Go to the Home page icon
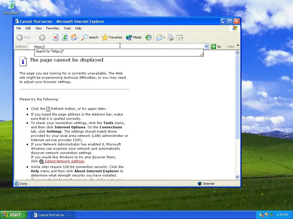 click(74, 37)
